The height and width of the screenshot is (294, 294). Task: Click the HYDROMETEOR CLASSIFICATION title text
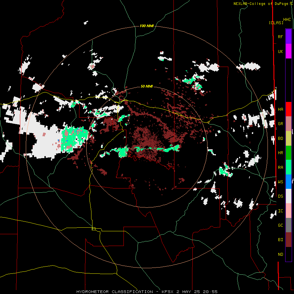(x=115, y=292)
